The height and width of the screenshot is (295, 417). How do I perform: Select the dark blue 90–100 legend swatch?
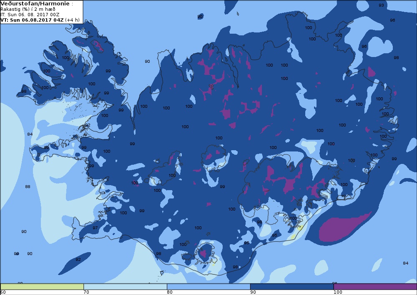292,287
